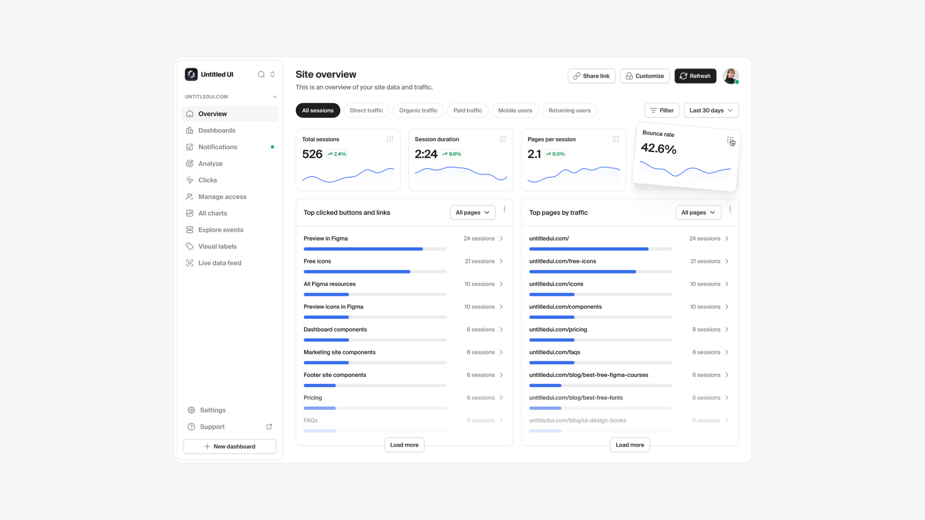Click Load more under top clicked buttons
The width and height of the screenshot is (925, 520).
point(404,445)
